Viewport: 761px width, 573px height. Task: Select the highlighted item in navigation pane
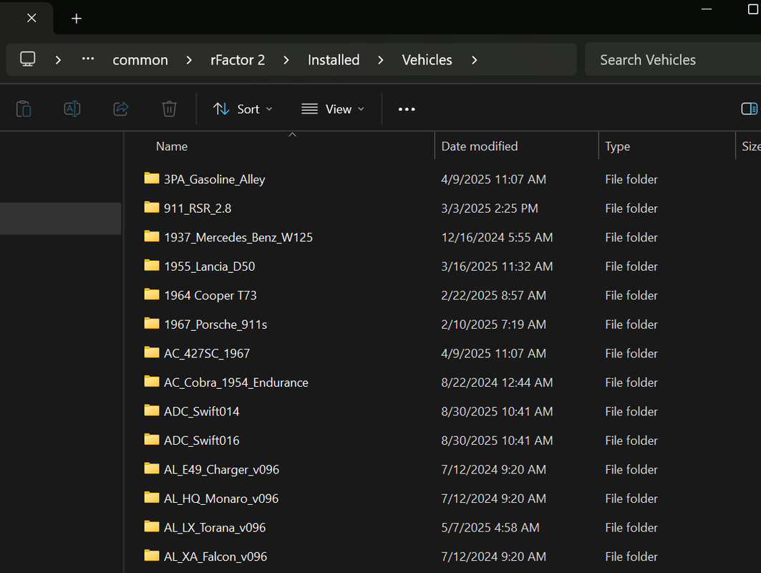pyautogui.click(x=61, y=218)
